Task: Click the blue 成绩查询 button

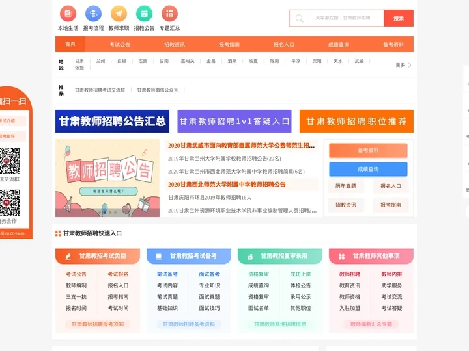Action: [368, 169]
